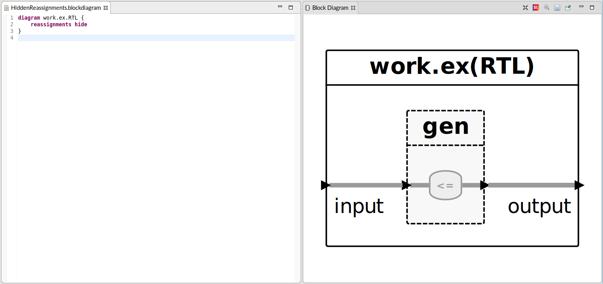Click the zoom-to-fit magnifier icon
This screenshot has width=603, height=284.
[x=546, y=7]
